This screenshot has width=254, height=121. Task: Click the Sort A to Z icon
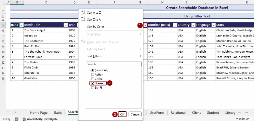83,12
